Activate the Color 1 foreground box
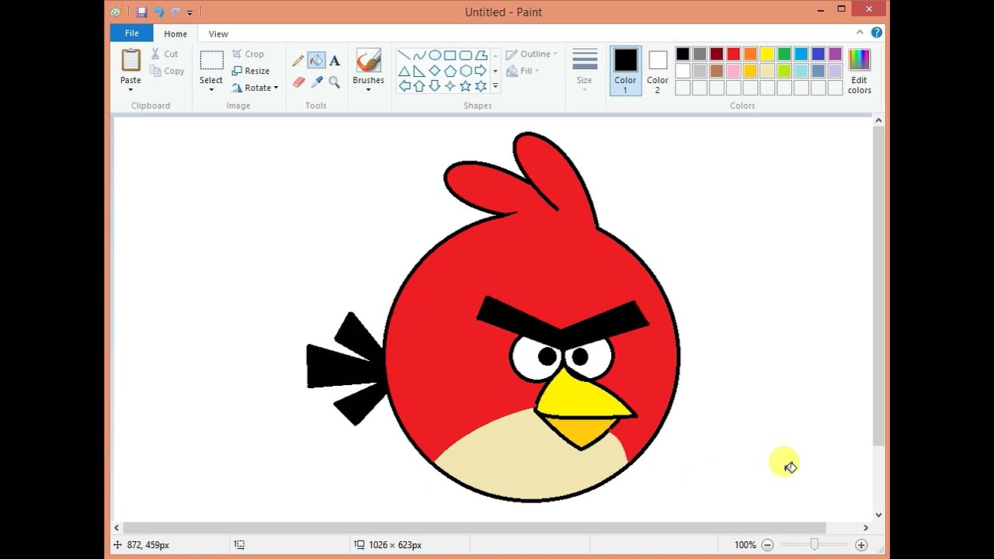Viewport: 994px width, 559px height. tap(625, 71)
